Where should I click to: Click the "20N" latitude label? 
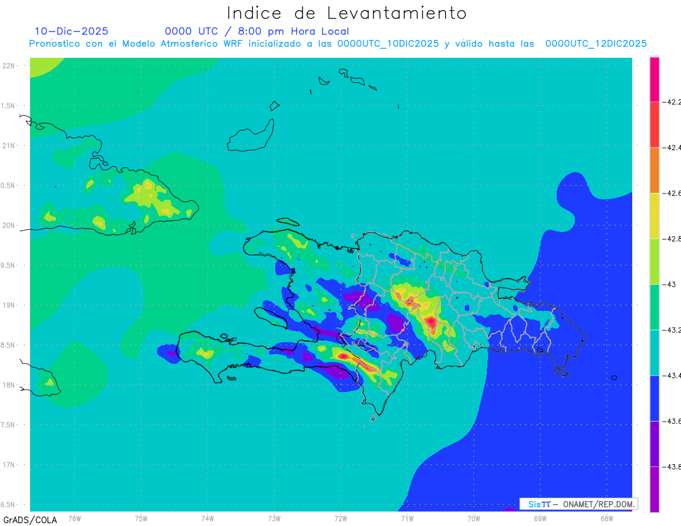[x=9, y=225]
